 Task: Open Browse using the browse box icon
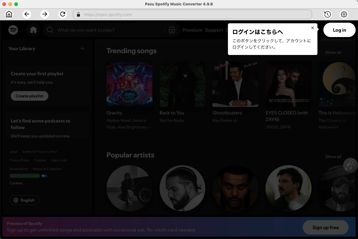[x=172, y=30]
